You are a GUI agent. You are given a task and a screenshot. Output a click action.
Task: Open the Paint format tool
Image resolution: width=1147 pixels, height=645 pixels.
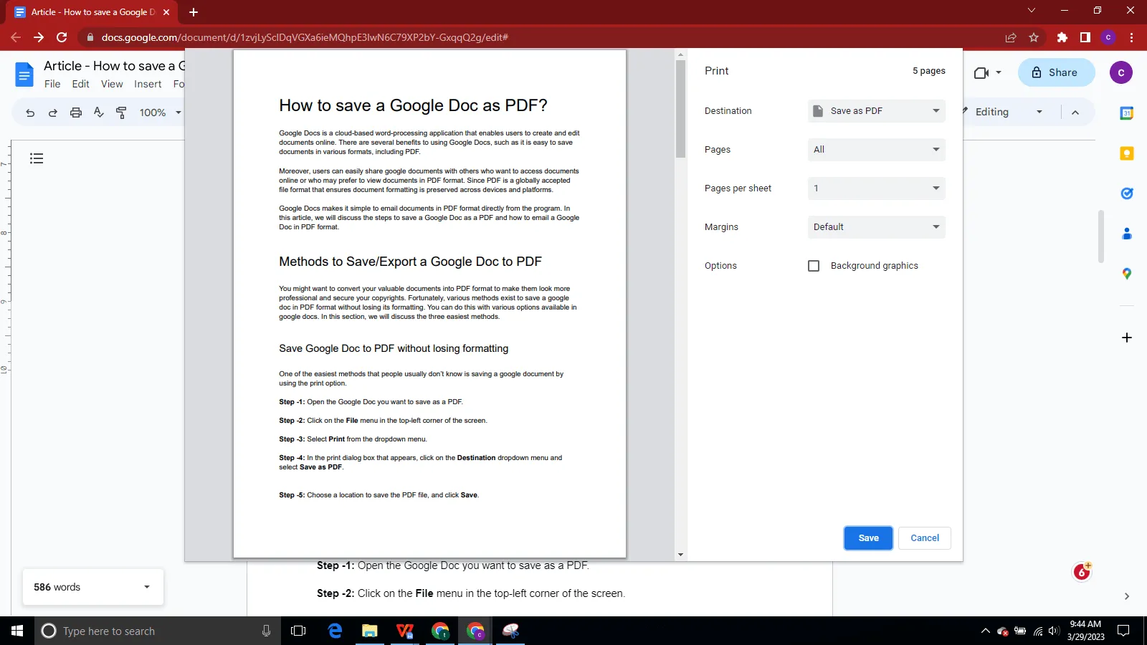pyautogui.click(x=121, y=112)
